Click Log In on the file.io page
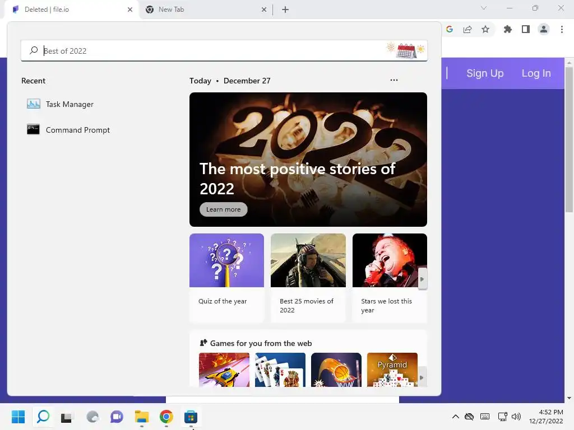 point(536,73)
